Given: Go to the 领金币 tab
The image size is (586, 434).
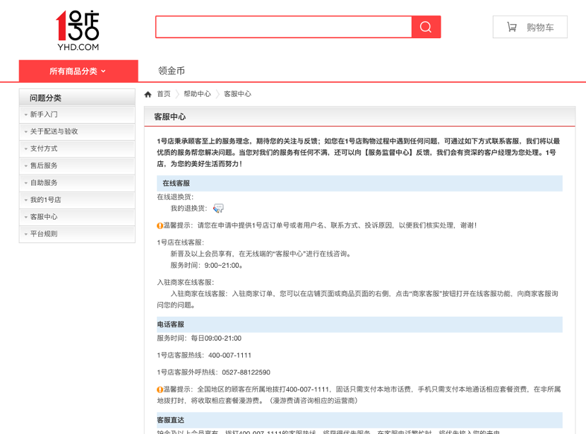Looking at the screenshot, I should pyautogui.click(x=172, y=71).
